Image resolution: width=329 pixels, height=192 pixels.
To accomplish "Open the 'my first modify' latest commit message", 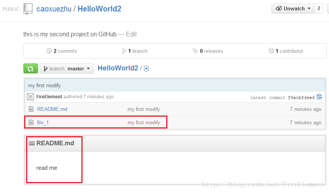I will coord(45,85).
